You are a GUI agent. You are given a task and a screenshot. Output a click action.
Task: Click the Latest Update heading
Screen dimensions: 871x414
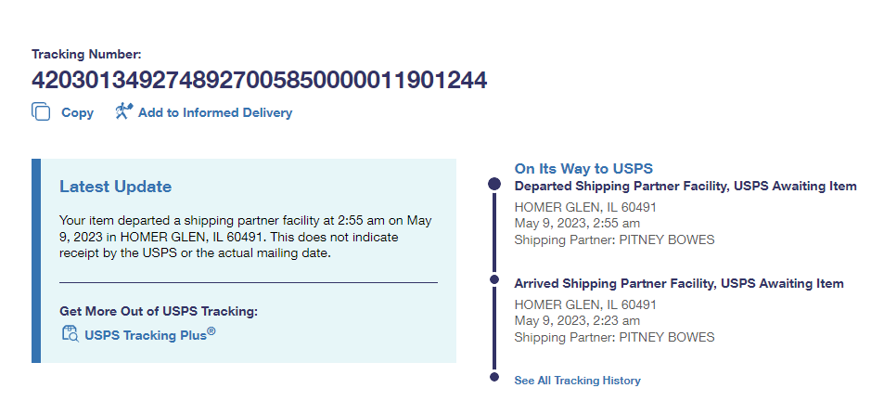115,187
